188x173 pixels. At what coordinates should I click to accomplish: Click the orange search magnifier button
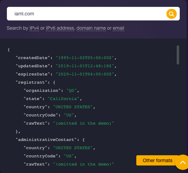tap(172, 14)
